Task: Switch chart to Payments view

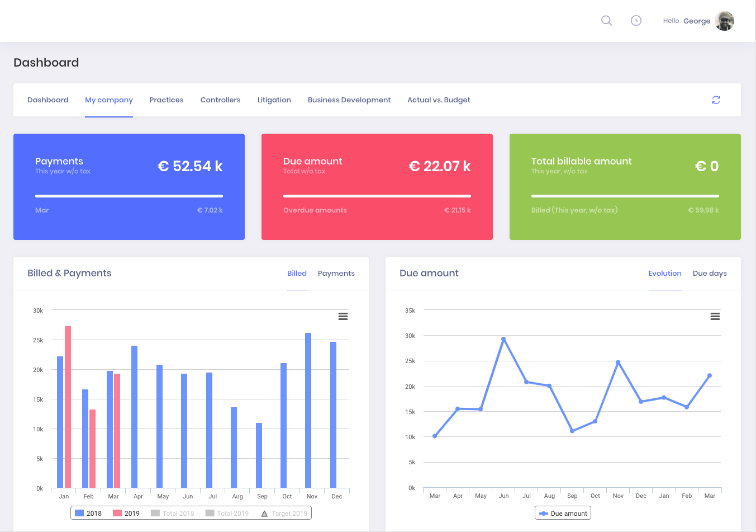Action: point(336,274)
